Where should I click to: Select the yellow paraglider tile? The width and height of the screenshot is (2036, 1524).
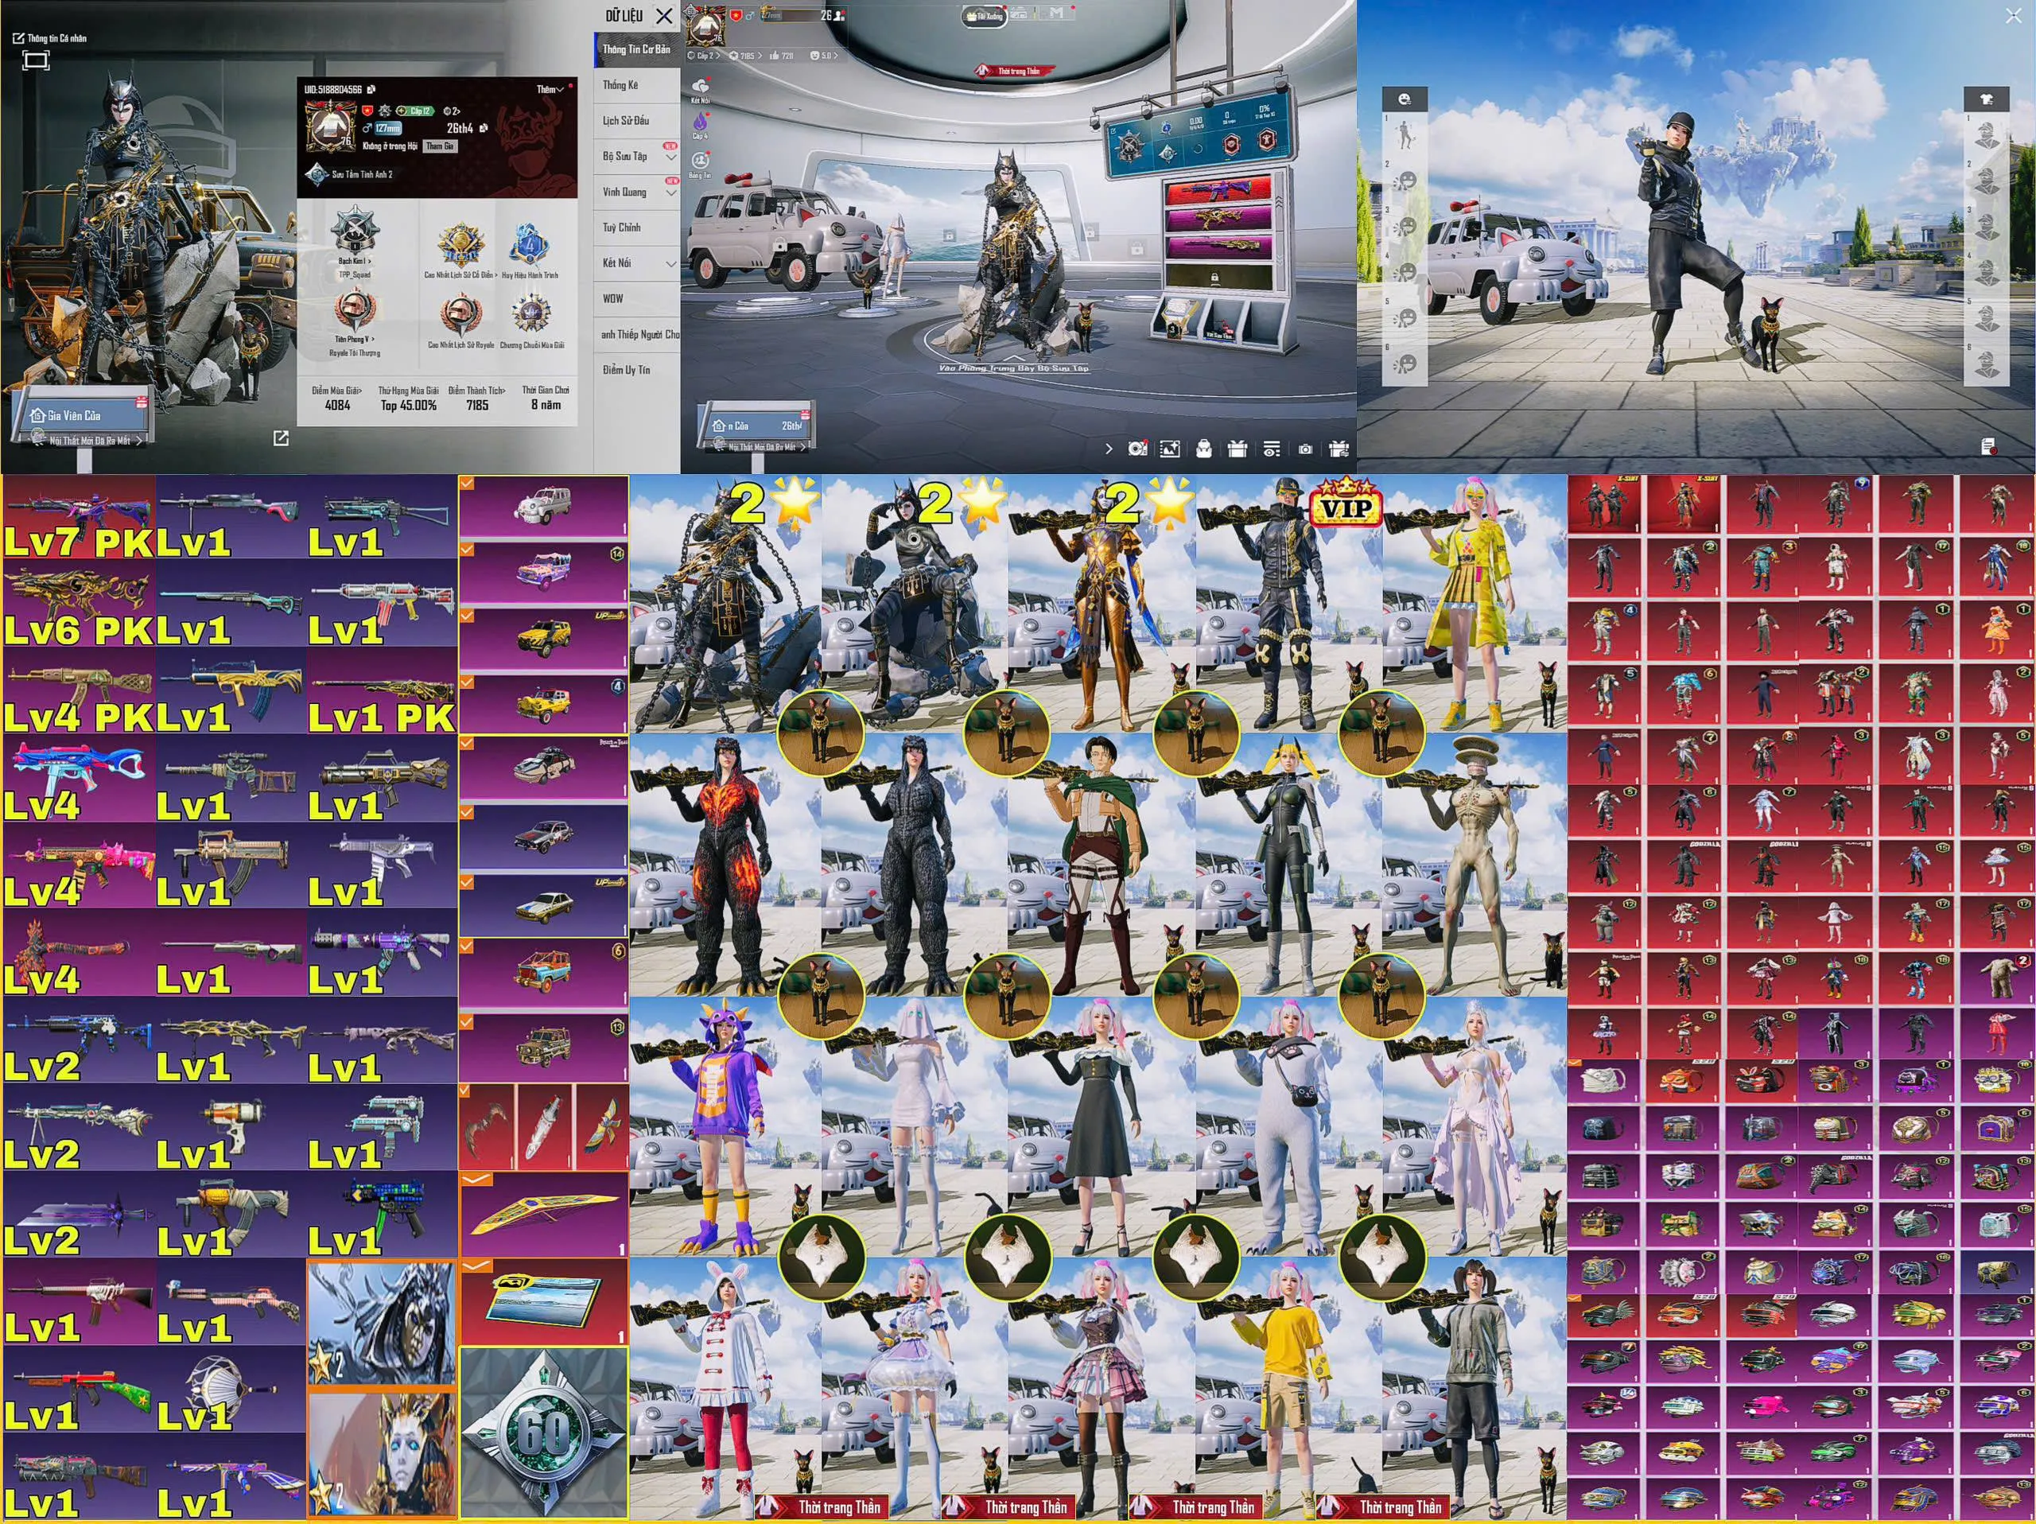click(x=543, y=1215)
